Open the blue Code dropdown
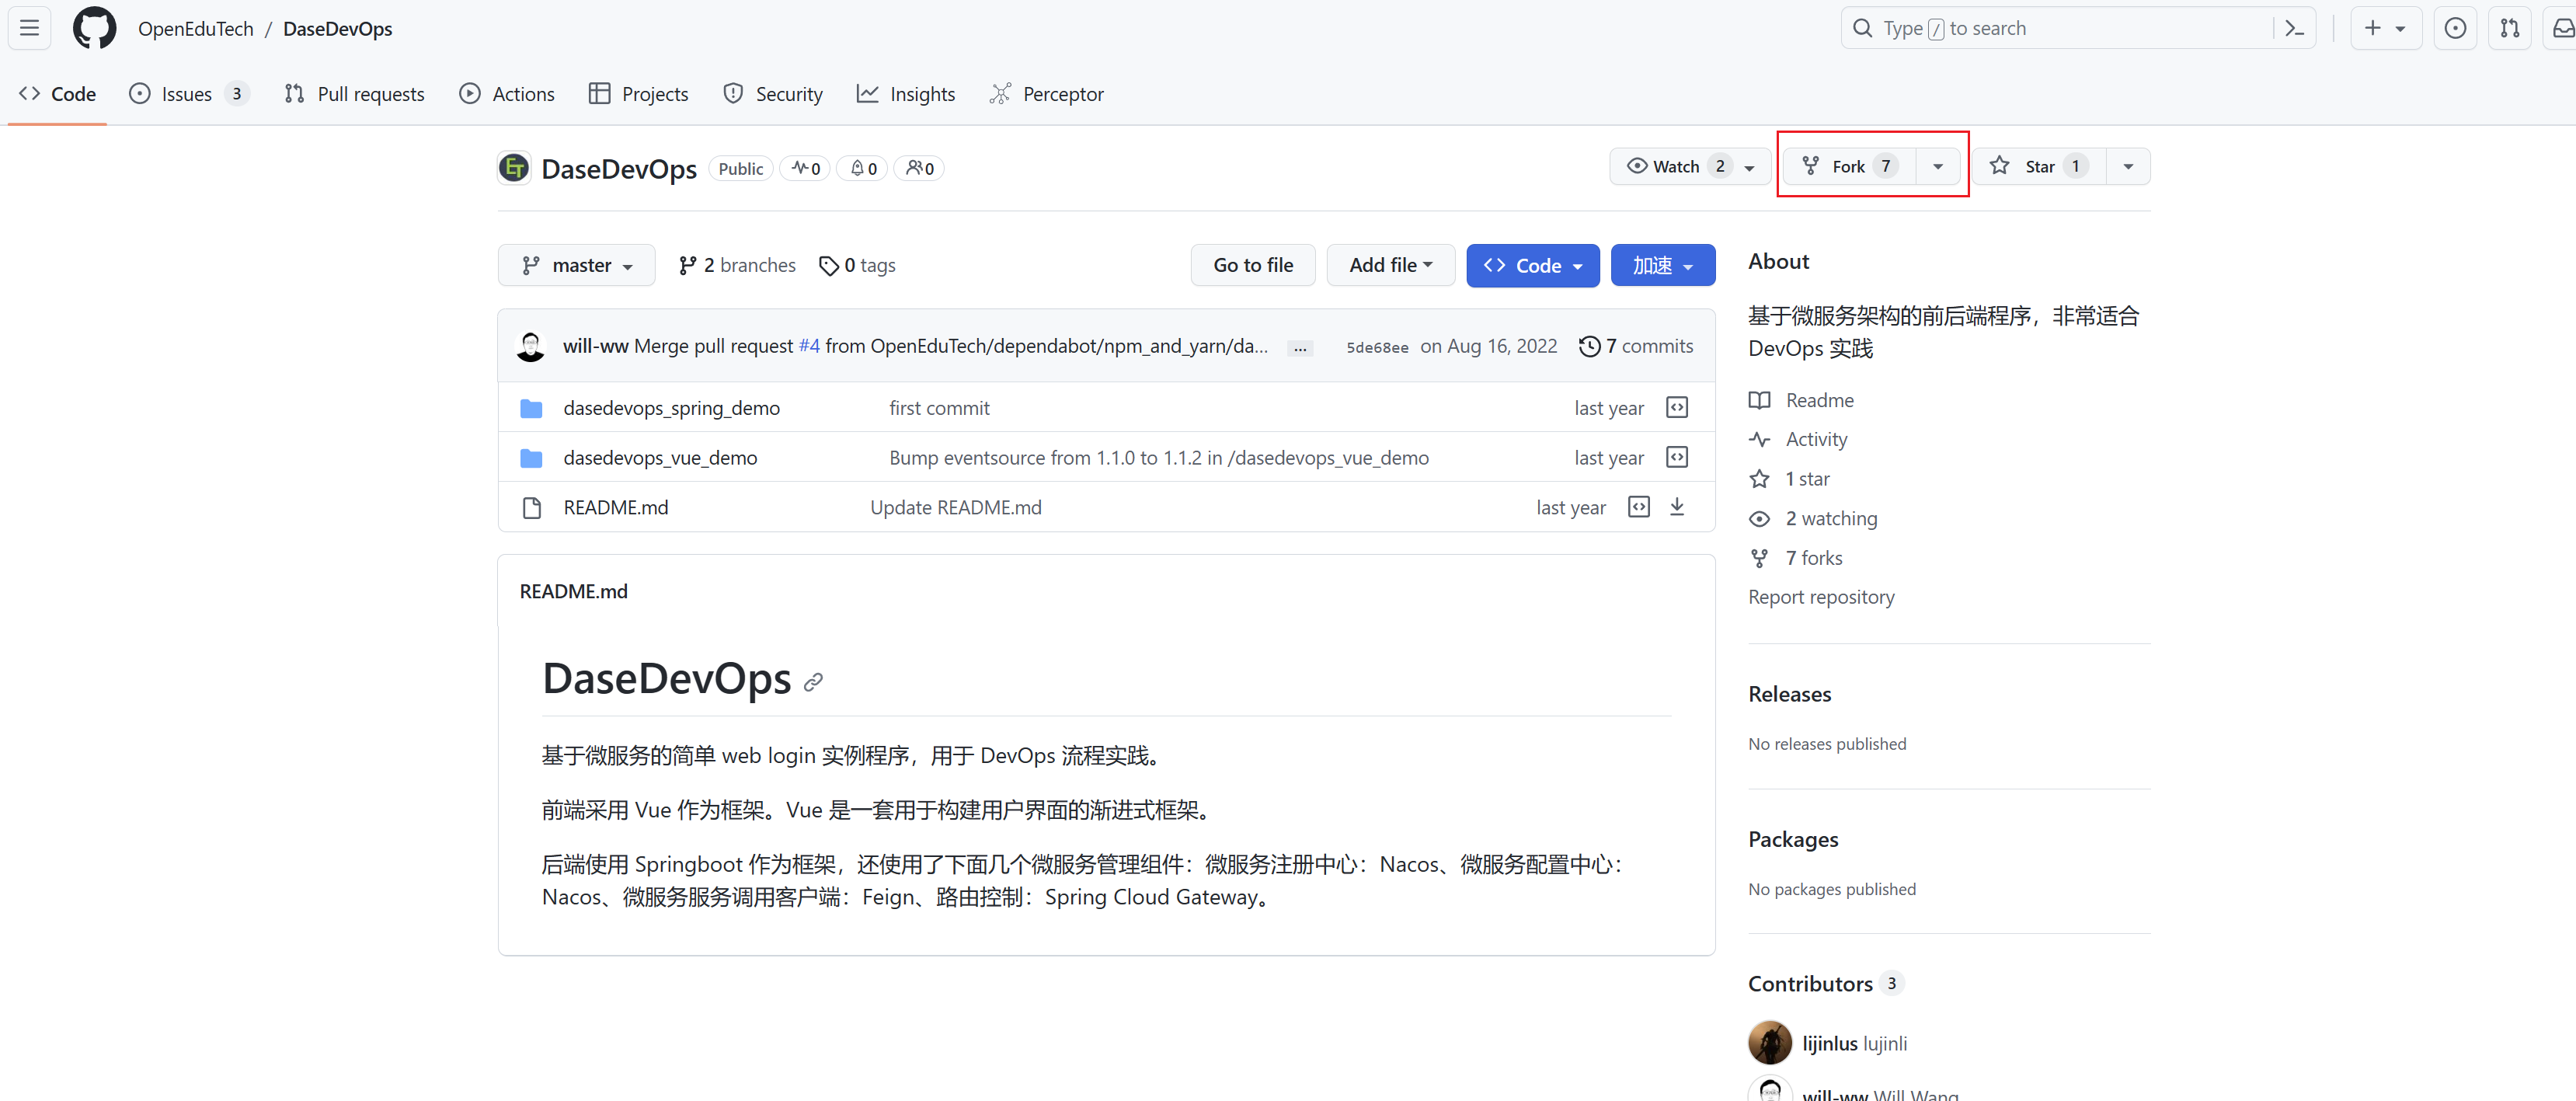The width and height of the screenshot is (2576, 1101). pos(1532,265)
